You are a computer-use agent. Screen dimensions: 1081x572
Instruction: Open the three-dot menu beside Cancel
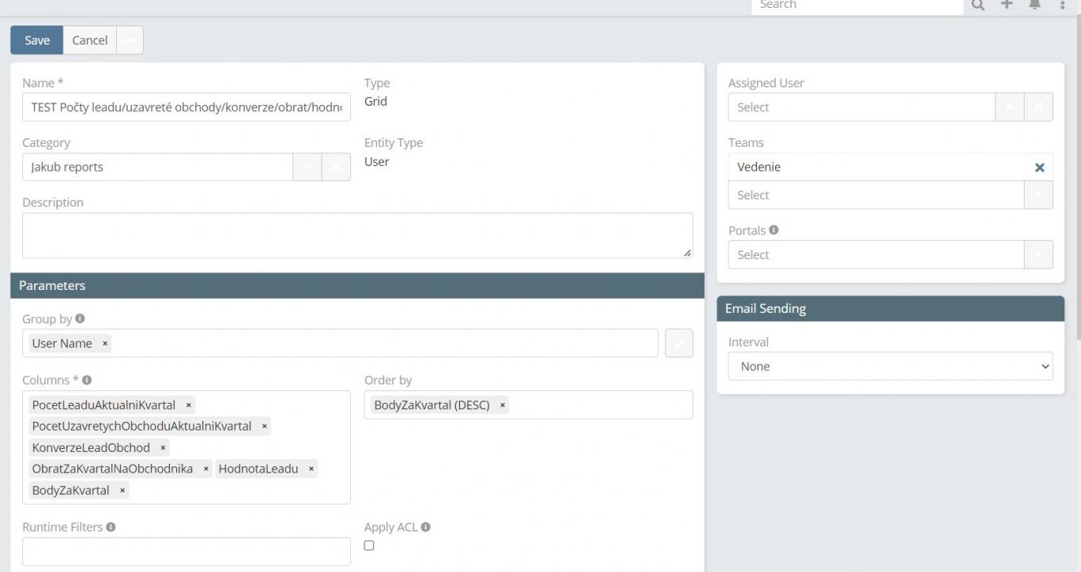(x=129, y=41)
